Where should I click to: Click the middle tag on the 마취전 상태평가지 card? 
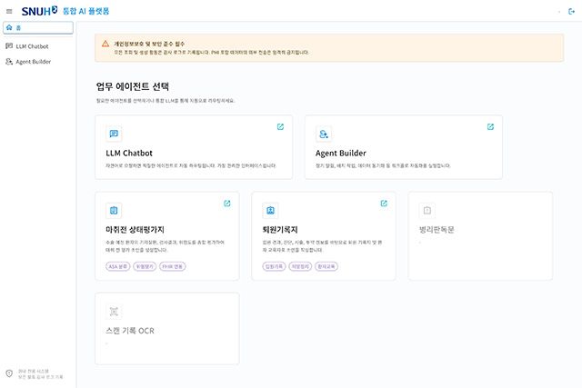tap(145, 266)
